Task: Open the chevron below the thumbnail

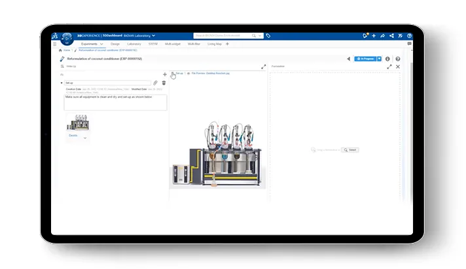Action: [85, 138]
